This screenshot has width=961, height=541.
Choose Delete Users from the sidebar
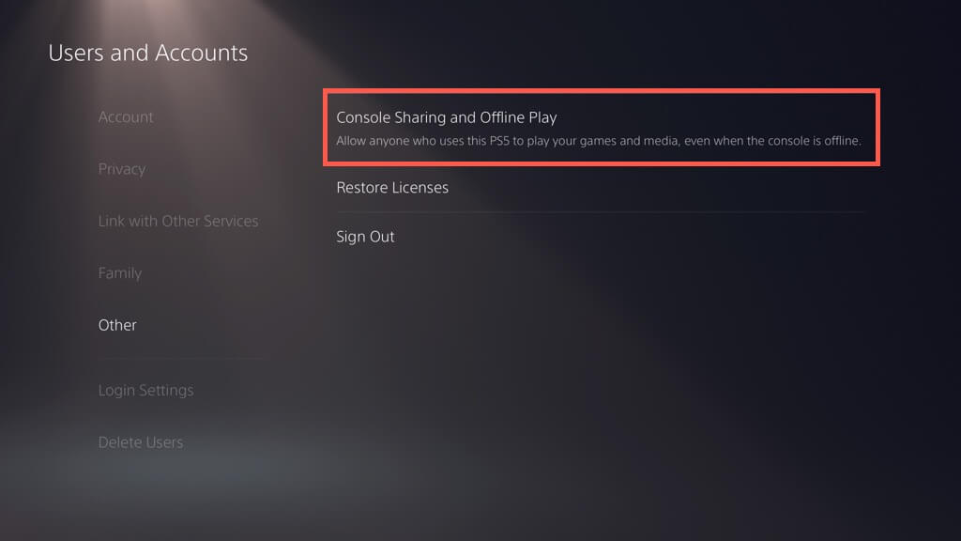pyautogui.click(x=141, y=442)
